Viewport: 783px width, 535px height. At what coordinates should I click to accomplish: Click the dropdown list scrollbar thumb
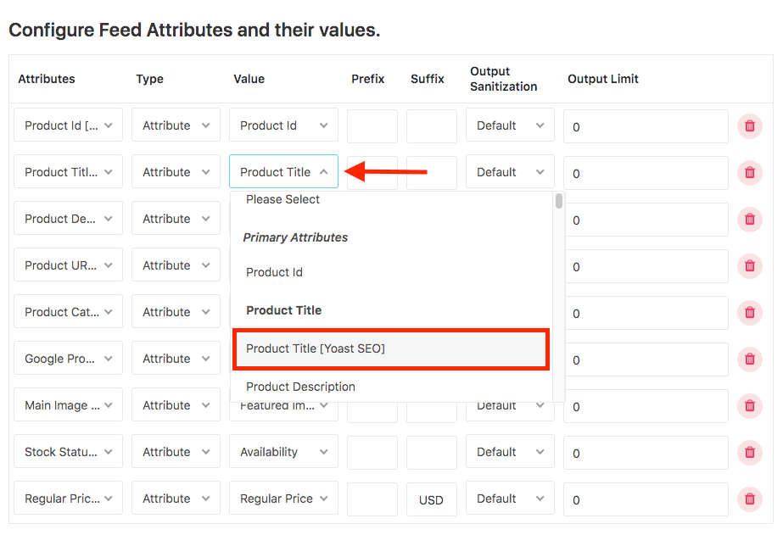(x=559, y=201)
